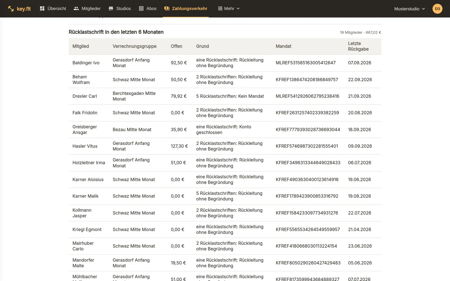Image resolution: width=450 pixels, height=281 pixels.
Task: Click the Mitglieder people icon
Action: (76, 8)
